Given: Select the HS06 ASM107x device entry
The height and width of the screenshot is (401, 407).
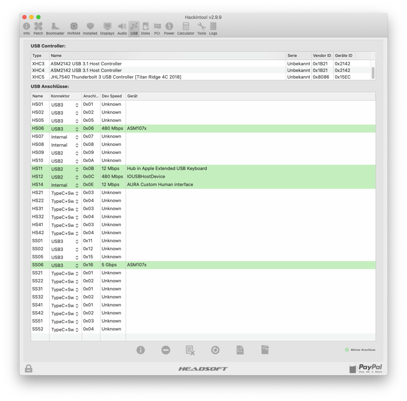Looking at the screenshot, I should tap(137, 128).
